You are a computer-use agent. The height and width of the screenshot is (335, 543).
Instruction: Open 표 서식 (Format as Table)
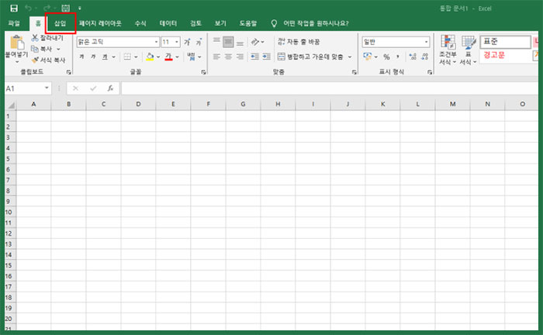(469, 50)
